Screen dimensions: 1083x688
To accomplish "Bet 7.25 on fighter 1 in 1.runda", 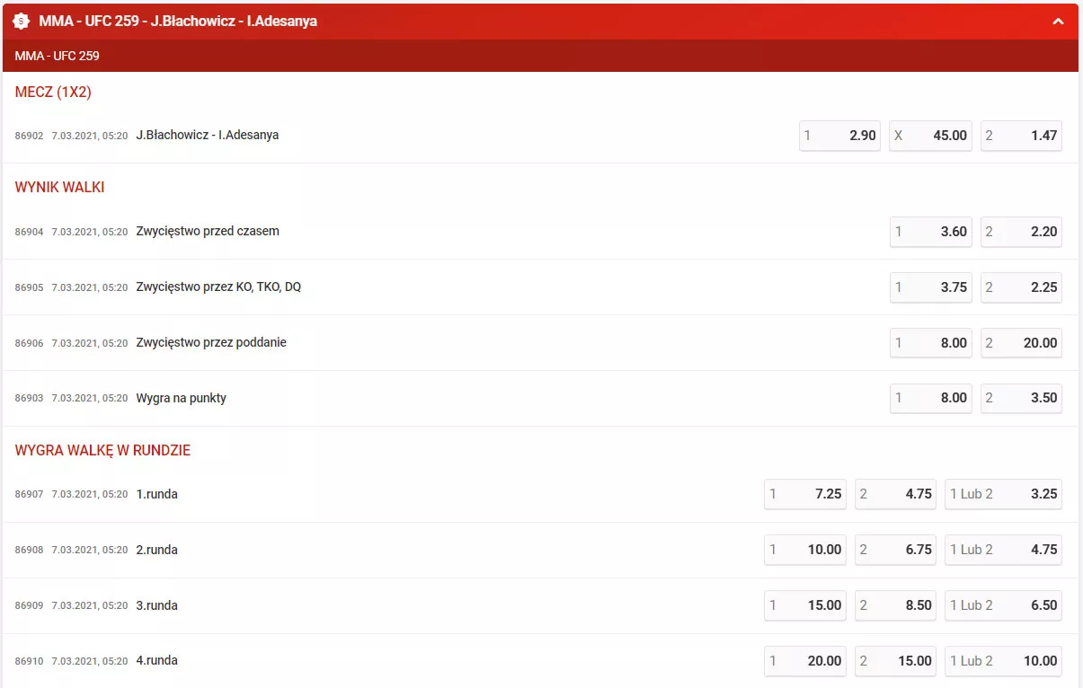I will [805, 494].
